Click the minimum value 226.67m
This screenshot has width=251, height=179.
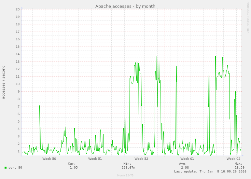point(128,168)
